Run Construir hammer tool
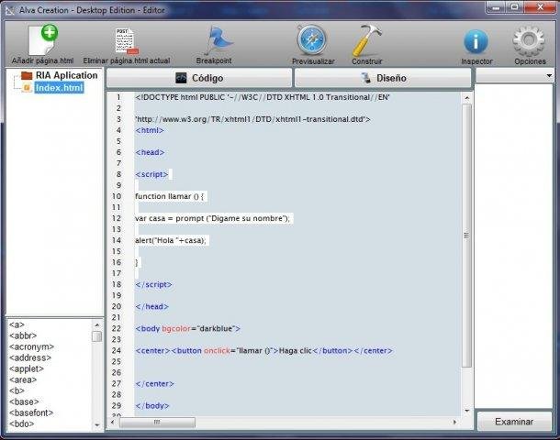560x440 pixels. (366, 40)
